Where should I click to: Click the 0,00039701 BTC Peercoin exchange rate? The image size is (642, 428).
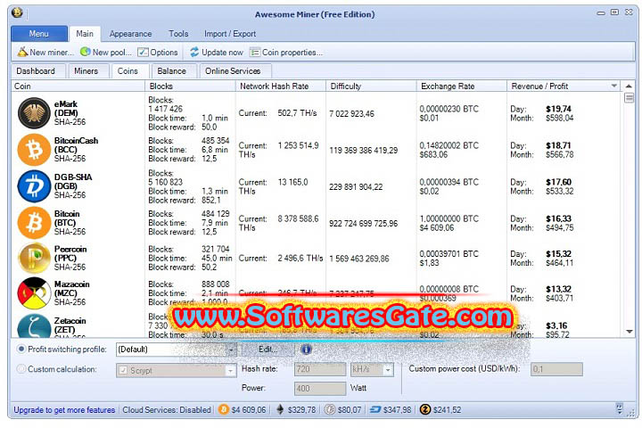pos(449,254)
